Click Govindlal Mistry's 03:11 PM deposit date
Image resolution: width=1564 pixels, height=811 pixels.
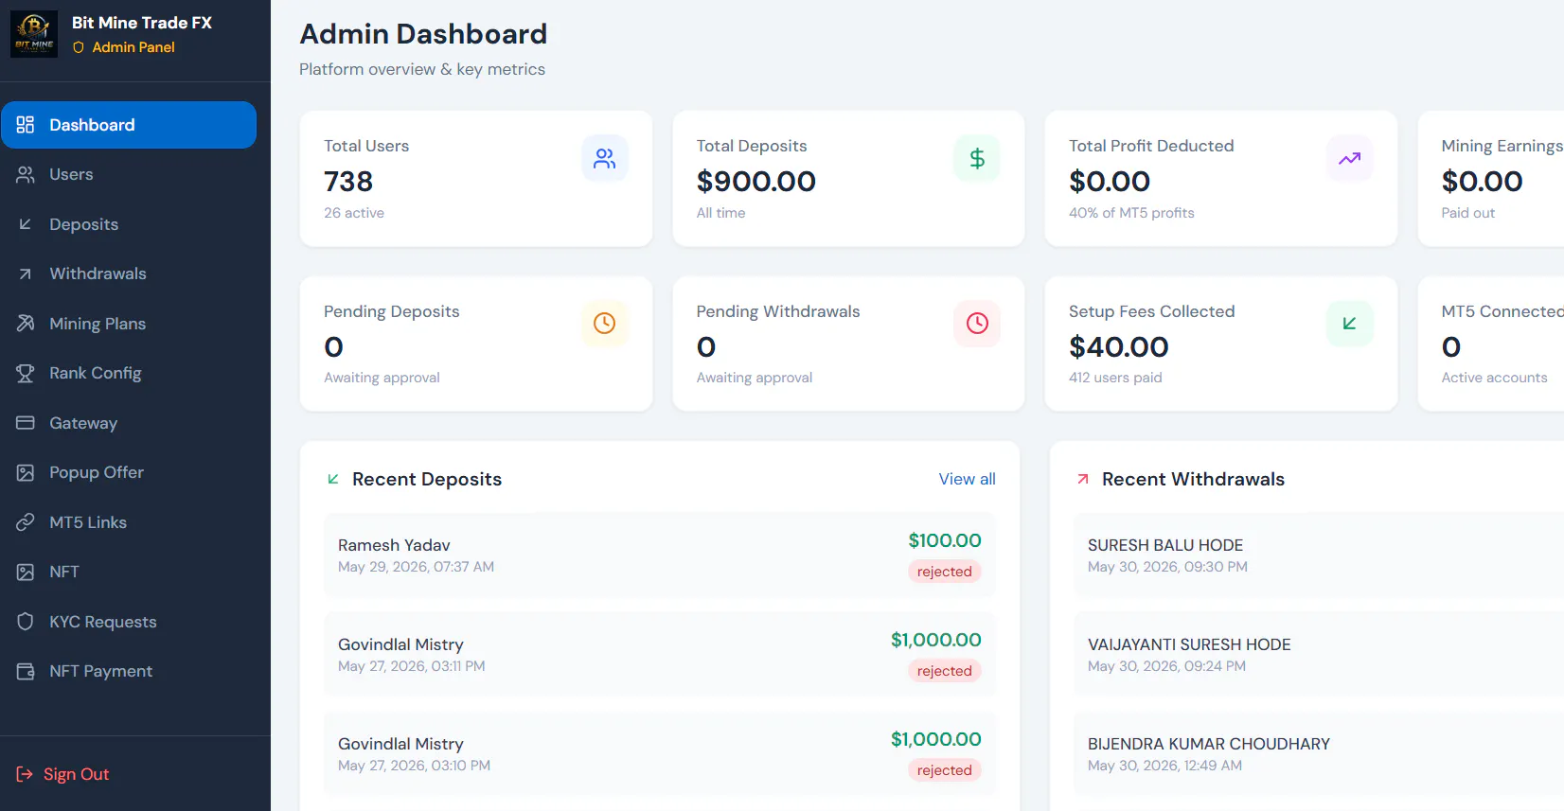pos(412,666)
